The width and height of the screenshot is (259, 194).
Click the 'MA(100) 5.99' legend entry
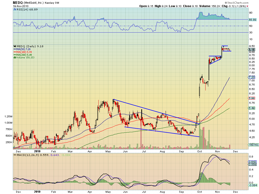24,52
